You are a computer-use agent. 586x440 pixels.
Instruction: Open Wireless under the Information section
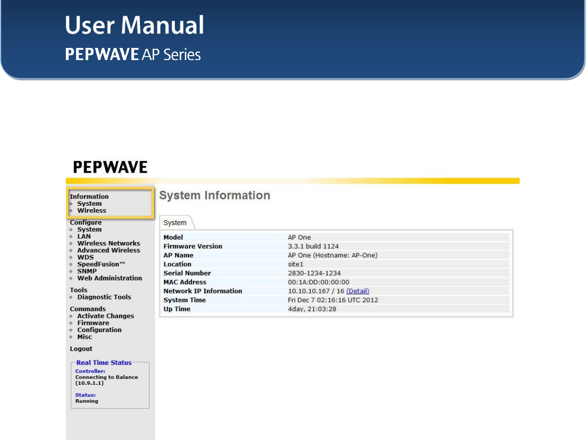[x=92, y=211]
